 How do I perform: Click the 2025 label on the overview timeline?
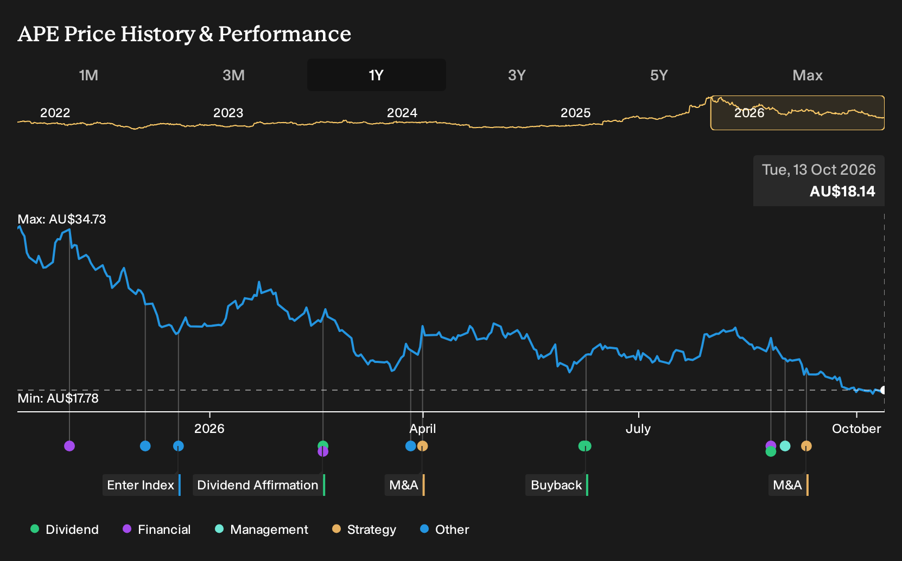point(575,113)
